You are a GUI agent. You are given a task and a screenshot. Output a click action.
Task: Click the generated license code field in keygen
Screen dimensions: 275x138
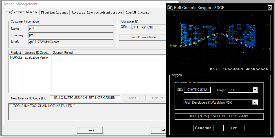pos(219,117)
